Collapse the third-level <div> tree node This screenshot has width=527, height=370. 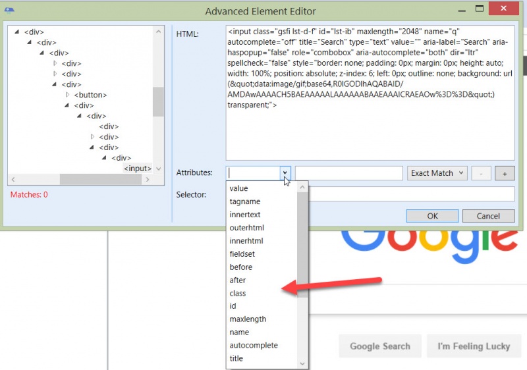(x=42, y=53)
